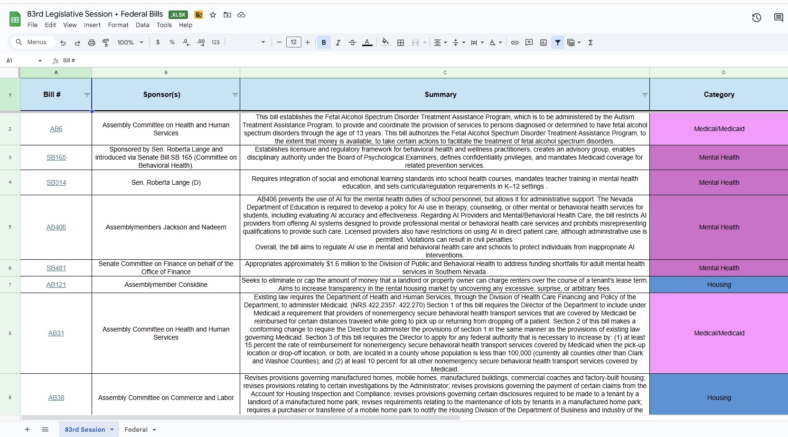Switch to the Federal sheet tab
Viewport: 788px width, 437px height.
point(136,429)
